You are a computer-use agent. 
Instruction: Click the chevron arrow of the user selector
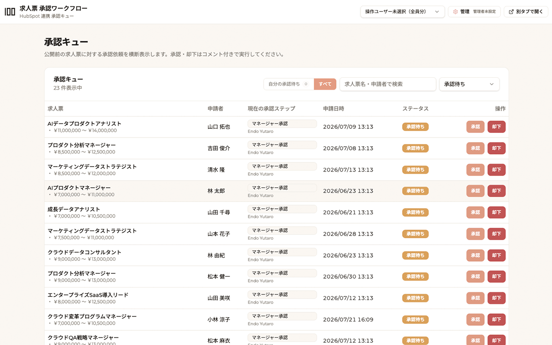point(437,12)
